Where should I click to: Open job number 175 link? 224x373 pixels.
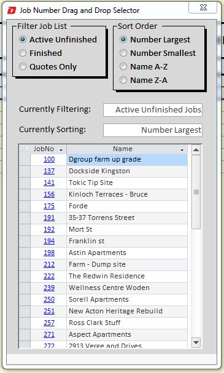click(49, 206)
